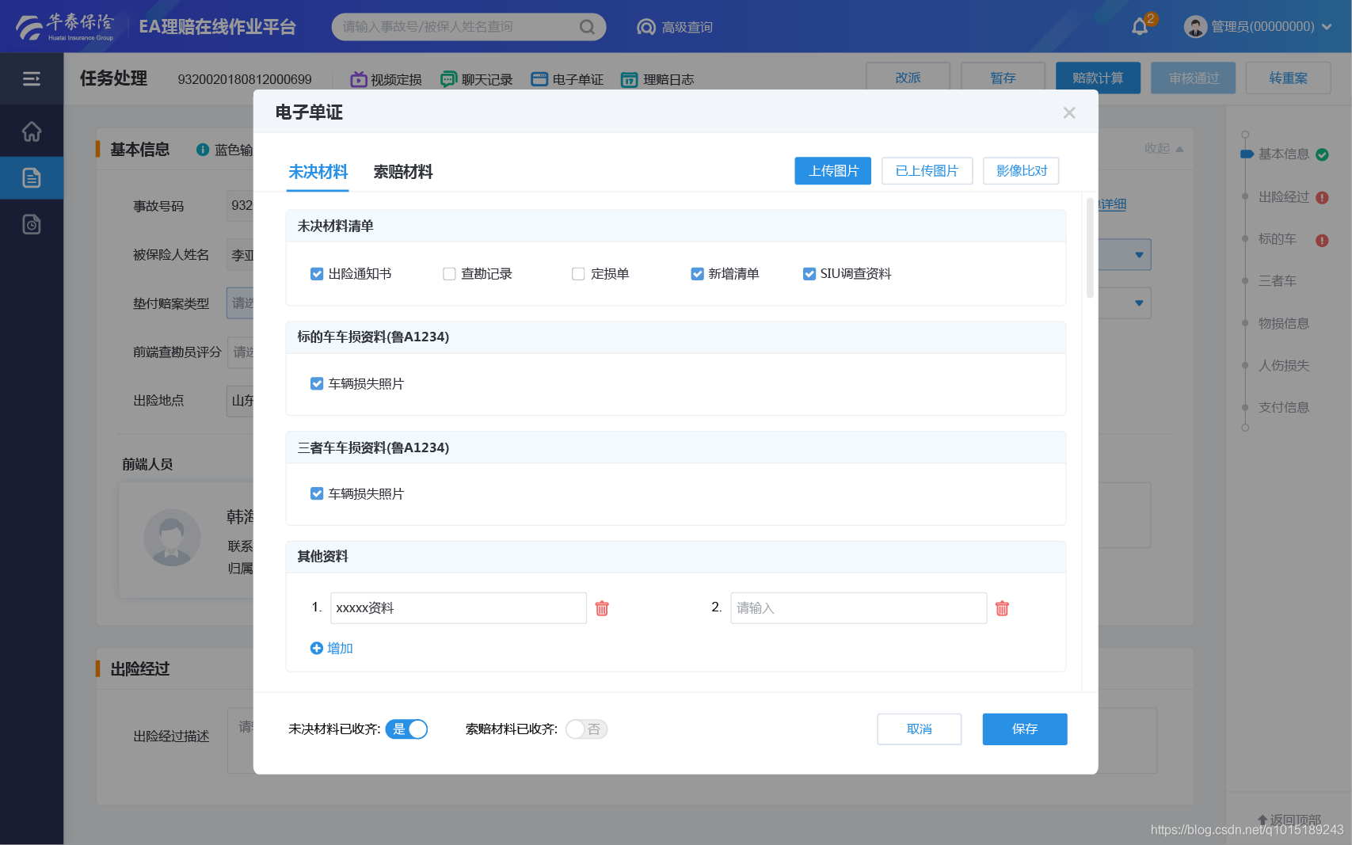
Task: Open 垫付赔案类型 select field
Action: pyautogui.click(x=240, y=303)
